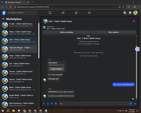Open Ruth Armstrong conversation

pyautogui.click(x=19, y=105)
